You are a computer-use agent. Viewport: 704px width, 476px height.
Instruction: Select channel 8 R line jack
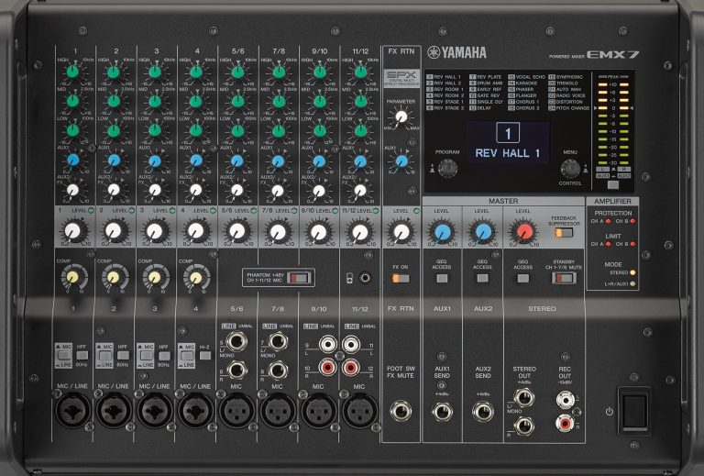[278, 371]
